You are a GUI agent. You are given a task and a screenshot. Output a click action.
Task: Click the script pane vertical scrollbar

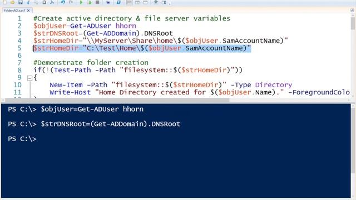tap(353, 23)
